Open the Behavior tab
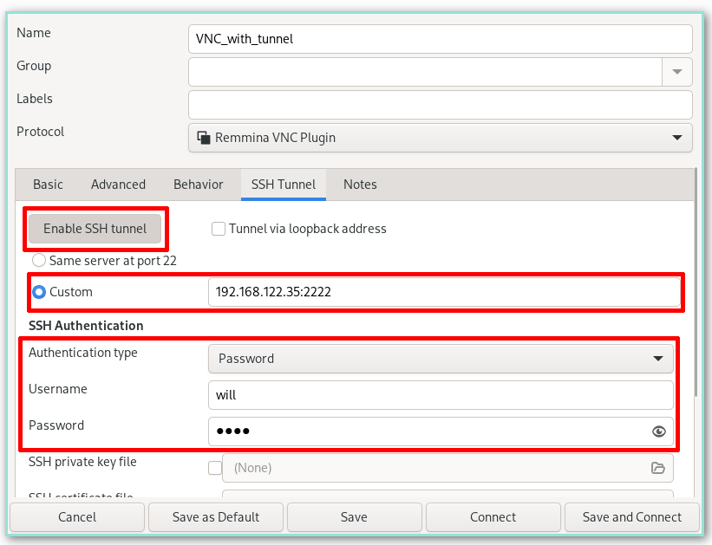Viewport: 712px width, 545px height. 198,185
